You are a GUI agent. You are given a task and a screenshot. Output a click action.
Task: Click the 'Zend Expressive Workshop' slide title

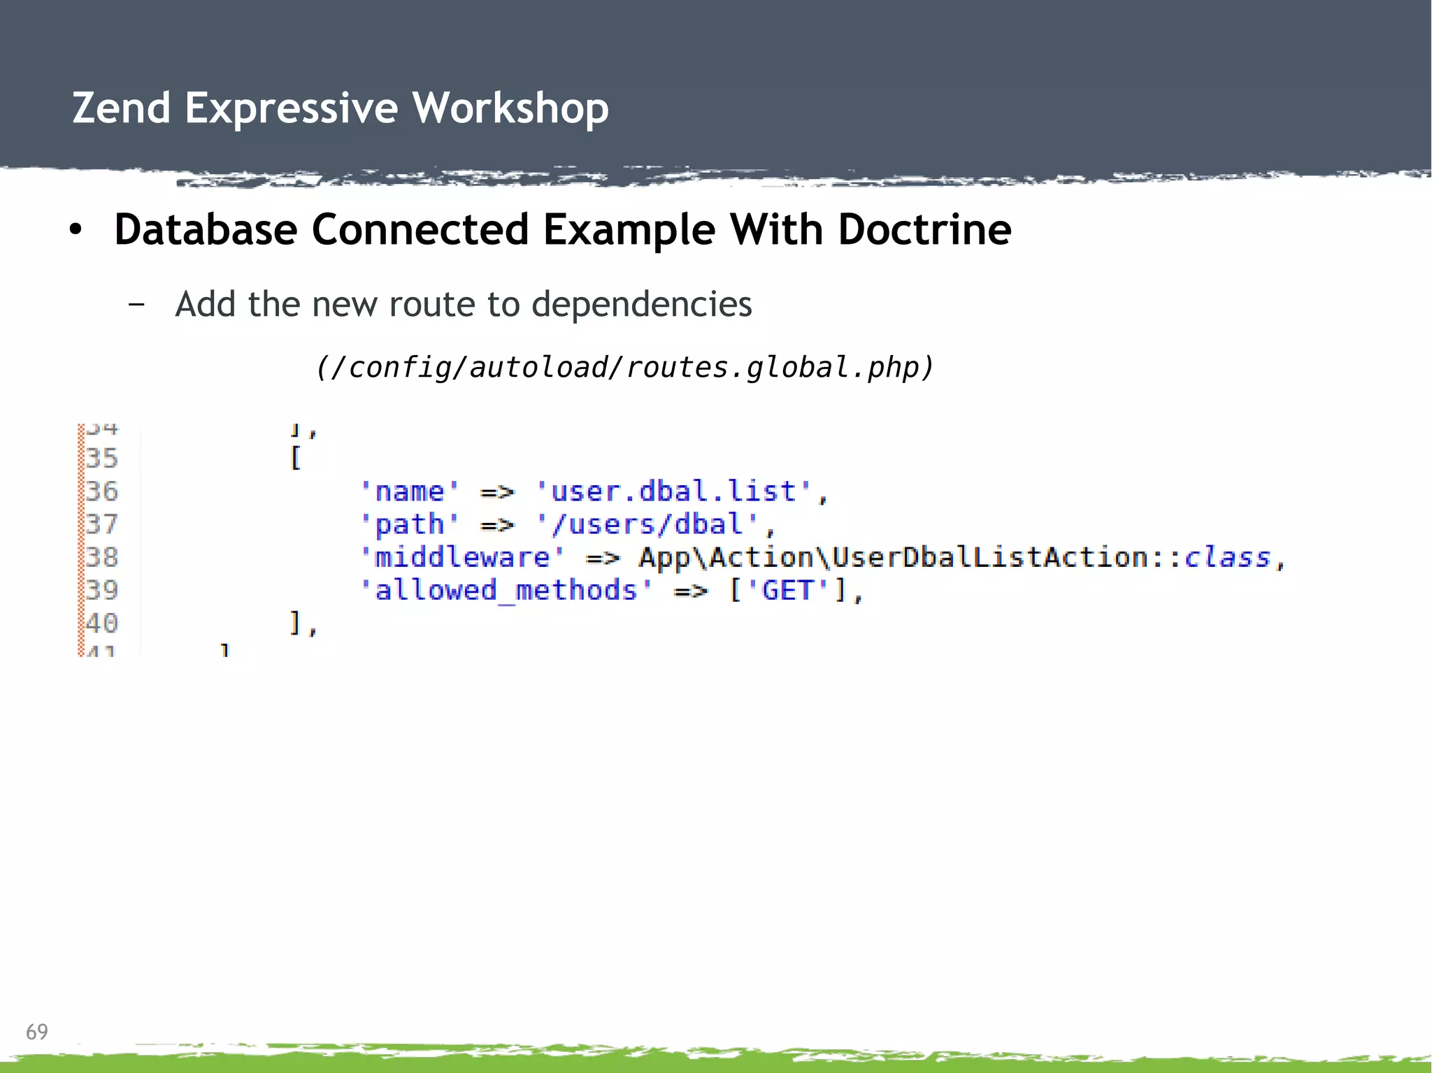pos(341,108)
